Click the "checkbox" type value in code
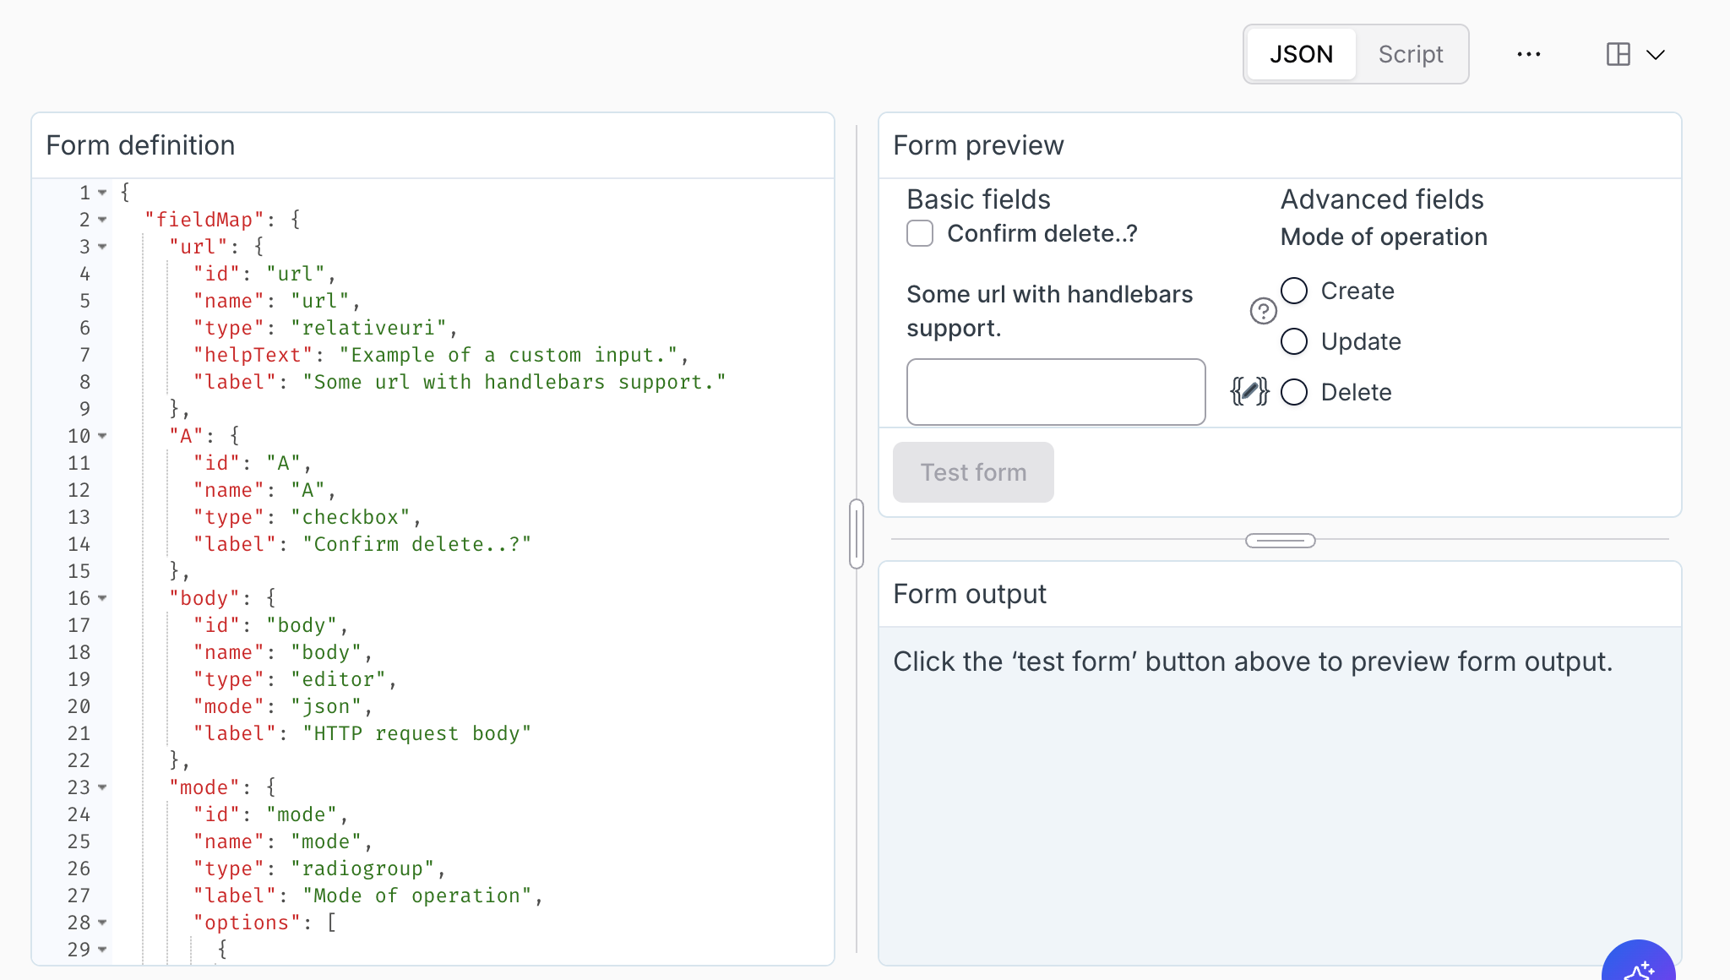 [351, 517]
